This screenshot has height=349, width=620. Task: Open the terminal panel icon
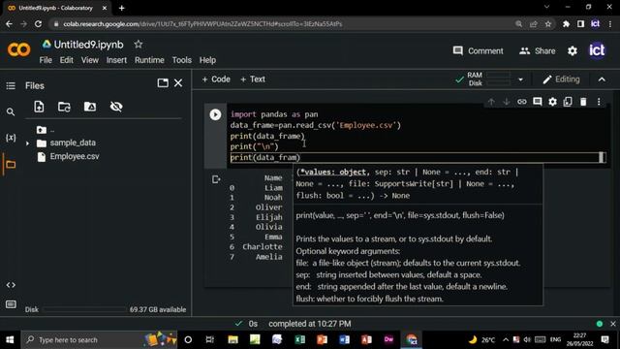tap(11, 304)
